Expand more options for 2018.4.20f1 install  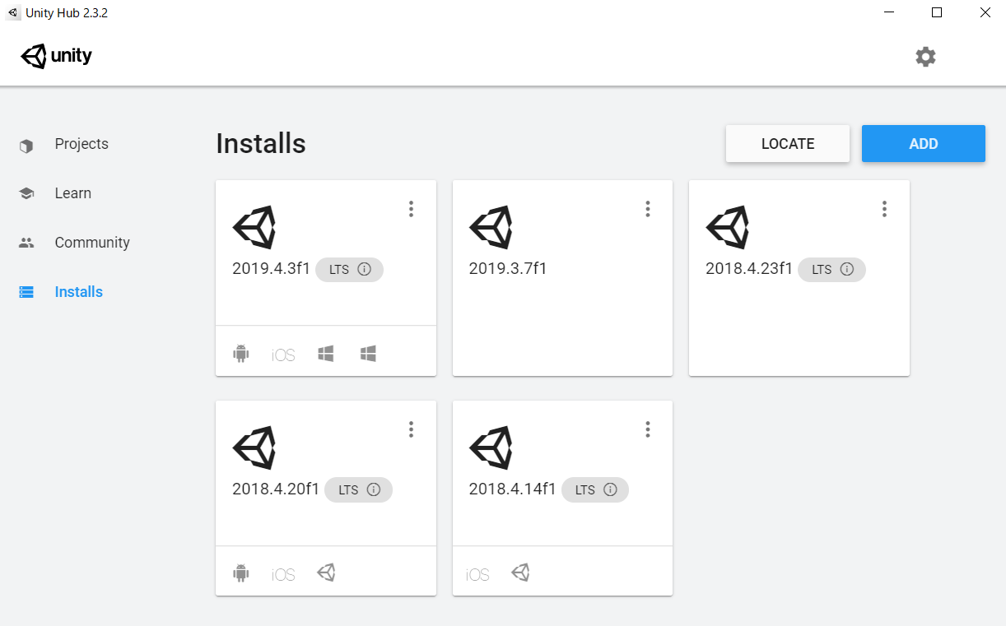coord(411,429)
